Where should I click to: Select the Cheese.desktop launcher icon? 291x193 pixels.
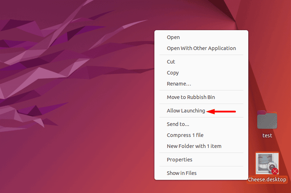[267, 164]
